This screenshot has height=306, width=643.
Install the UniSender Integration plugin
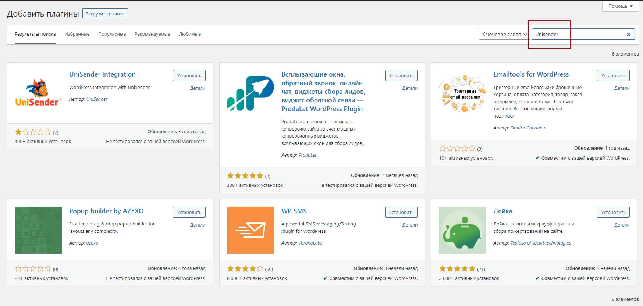point(189,75)
